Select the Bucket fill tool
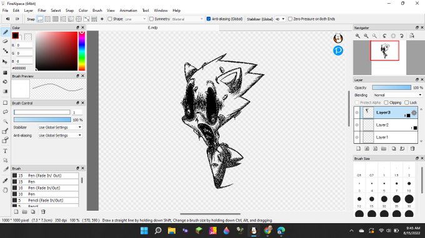The width and height of the screenshot is (425, 238). [5, 82]
